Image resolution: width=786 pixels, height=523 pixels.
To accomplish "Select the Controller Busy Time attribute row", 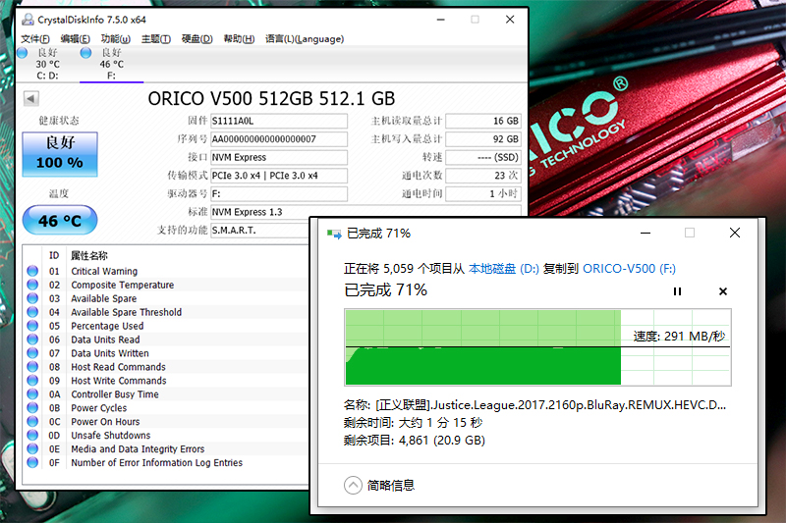I will [166, 393].
